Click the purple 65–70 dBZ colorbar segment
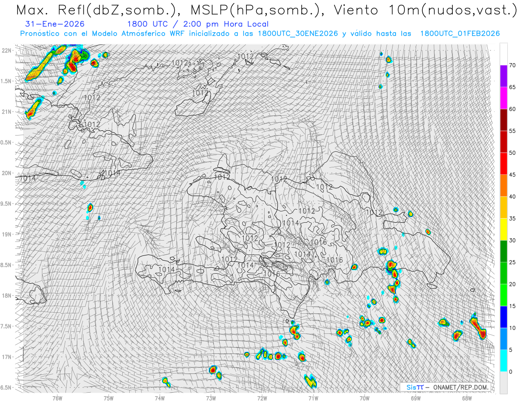Viewport: 524px width, 404px height. point(503,76)
